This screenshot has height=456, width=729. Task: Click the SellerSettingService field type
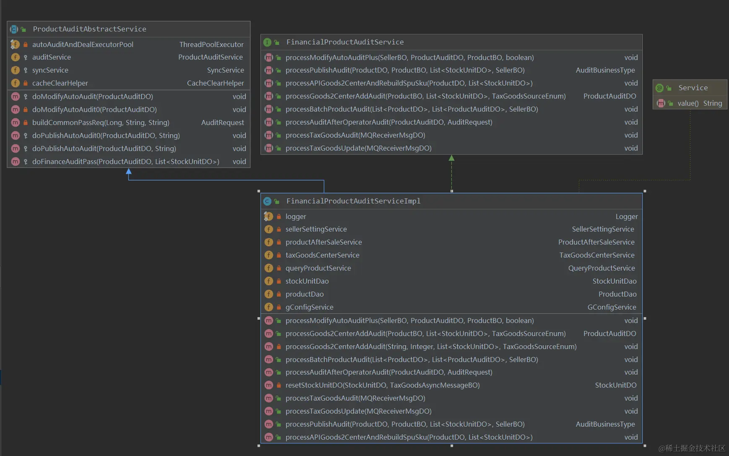[x=603, y=229]
